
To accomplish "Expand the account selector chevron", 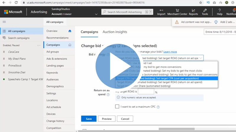I will [96, 14].
